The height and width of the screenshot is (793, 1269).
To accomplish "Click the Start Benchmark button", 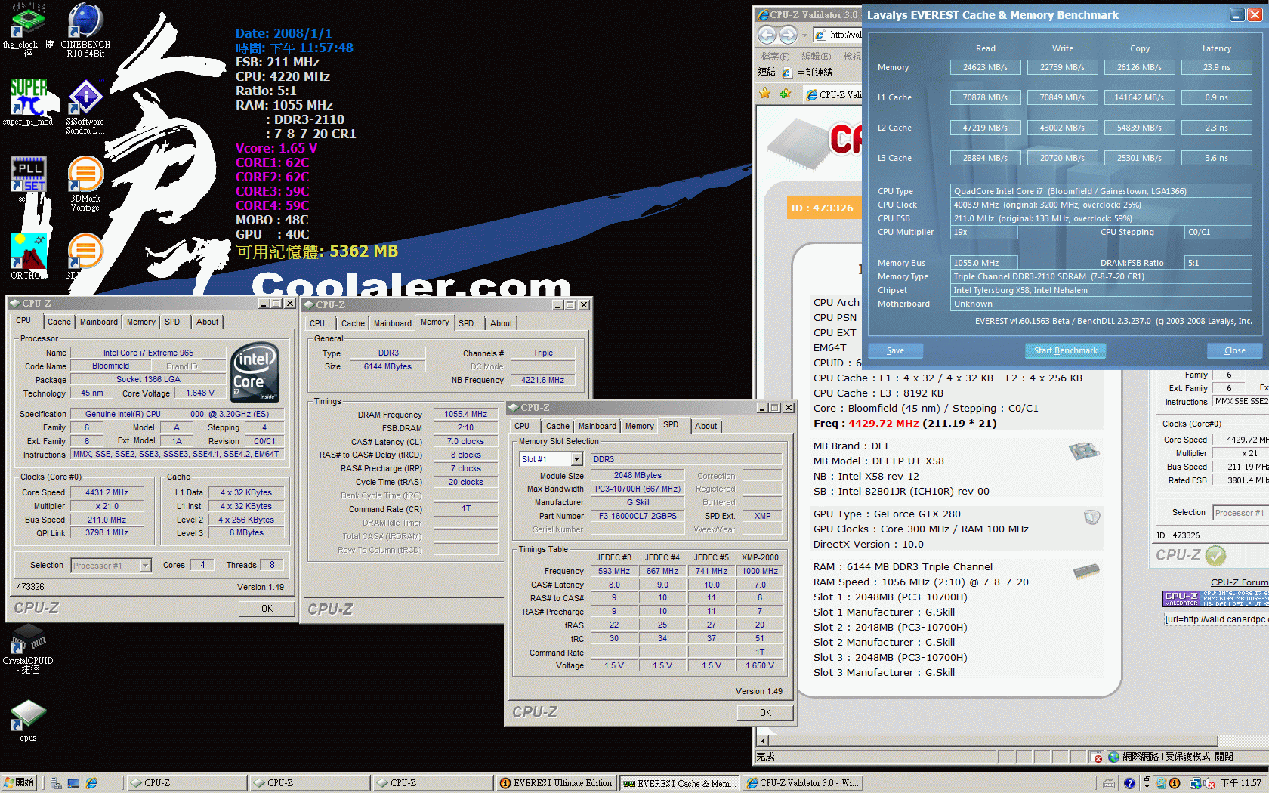I will (1065, 350).
